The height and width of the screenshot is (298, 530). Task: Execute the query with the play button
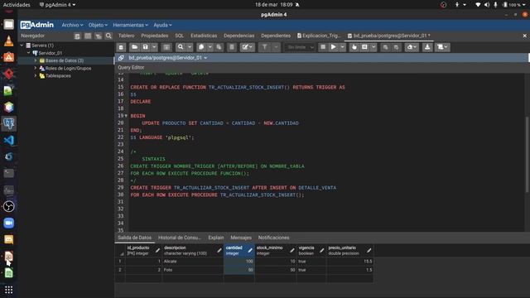[333, 47]
